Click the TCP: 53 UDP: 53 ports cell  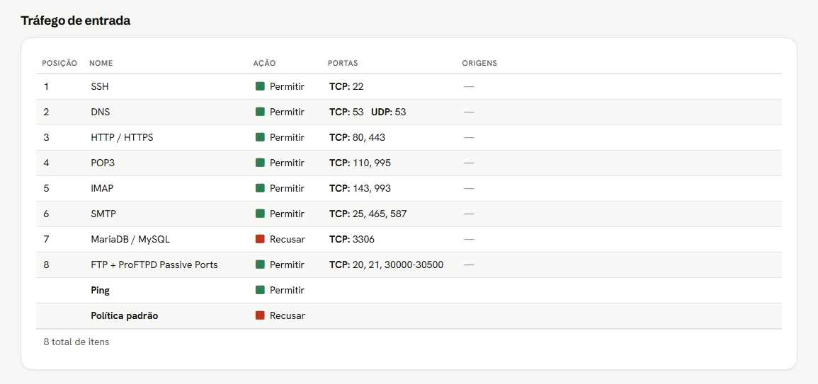pos(368,112)
